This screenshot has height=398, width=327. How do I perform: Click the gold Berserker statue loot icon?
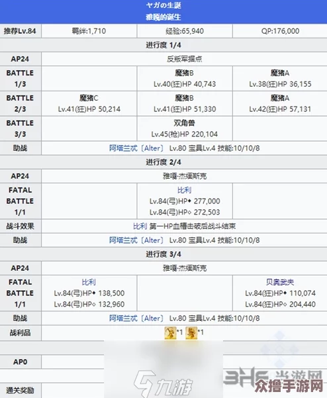(191, 332)
